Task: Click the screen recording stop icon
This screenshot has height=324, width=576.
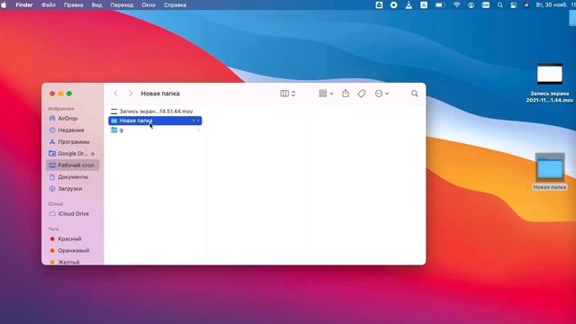Action: tap(394, 5)
